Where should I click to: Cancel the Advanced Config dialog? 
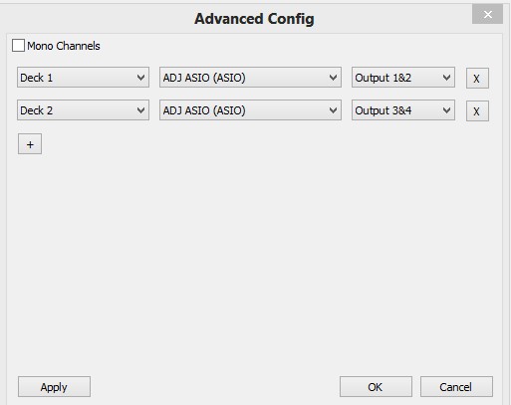pos(456,387)
